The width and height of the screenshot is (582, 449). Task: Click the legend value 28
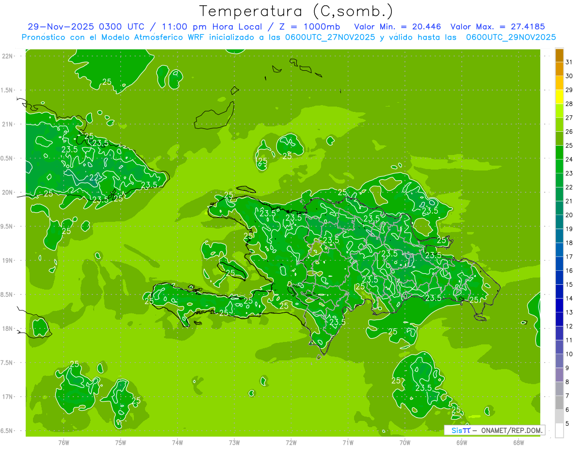pos(569,104)
